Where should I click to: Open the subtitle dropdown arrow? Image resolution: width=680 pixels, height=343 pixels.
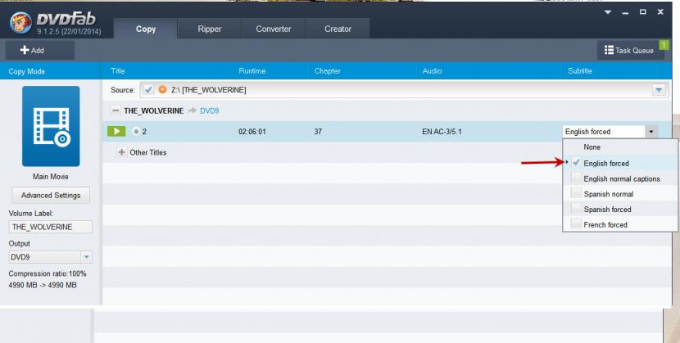coord(651,132)
